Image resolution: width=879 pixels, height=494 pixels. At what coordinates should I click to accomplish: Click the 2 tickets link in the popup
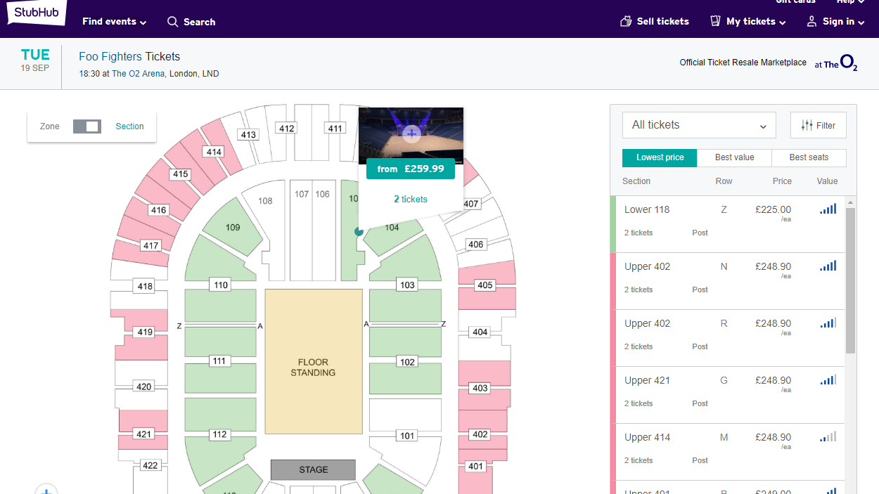(411, 199)
